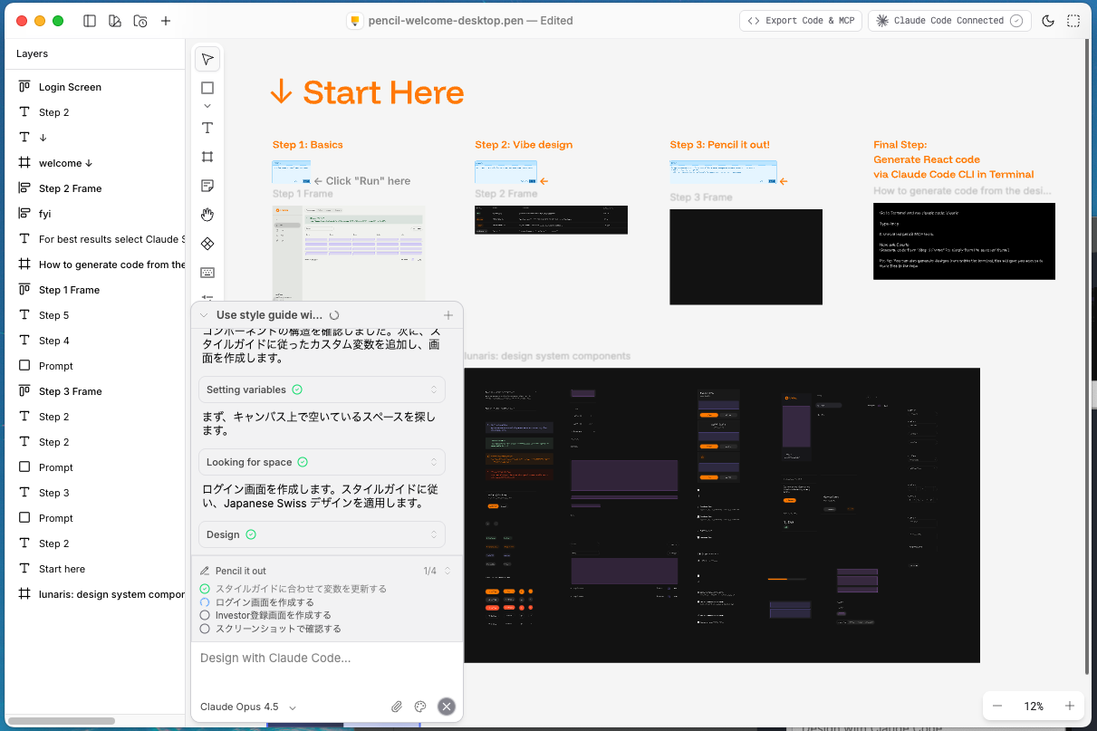Screen dimensions: 1097x731
Task: Create new file with plus icon
Action: coord(166,21)
